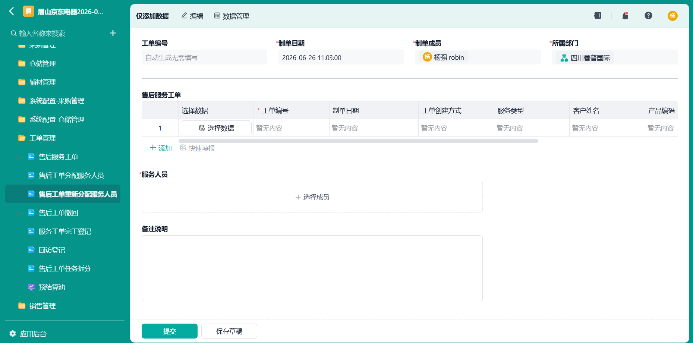Open the notifications bell icon

click(x=625, y=16)
